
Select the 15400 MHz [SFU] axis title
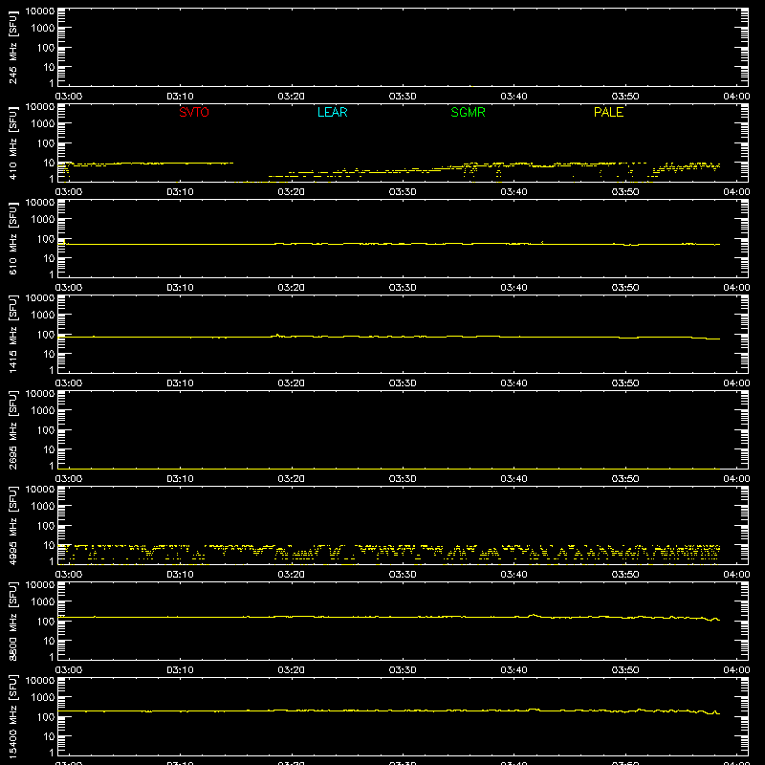click(13, 716)
